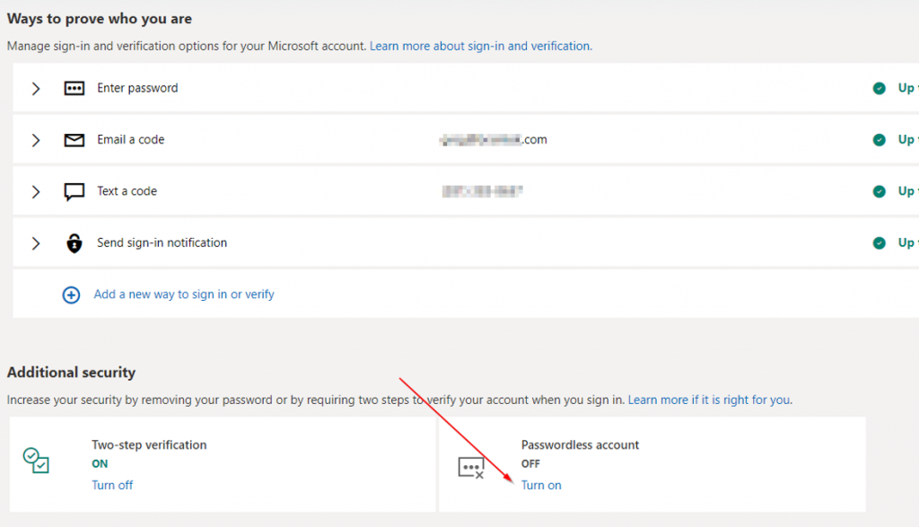Click the ON status under Two-step verification
919x527 pixels.
100,463
